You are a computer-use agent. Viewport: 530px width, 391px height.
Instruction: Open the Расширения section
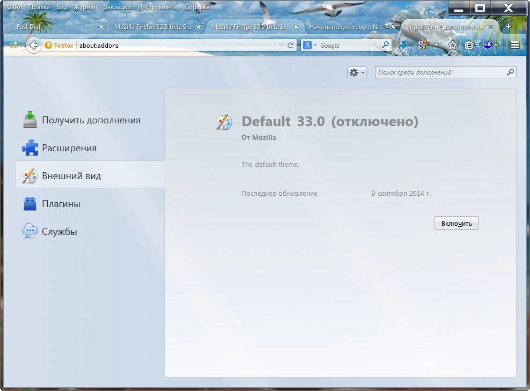[x=90, y=148]
